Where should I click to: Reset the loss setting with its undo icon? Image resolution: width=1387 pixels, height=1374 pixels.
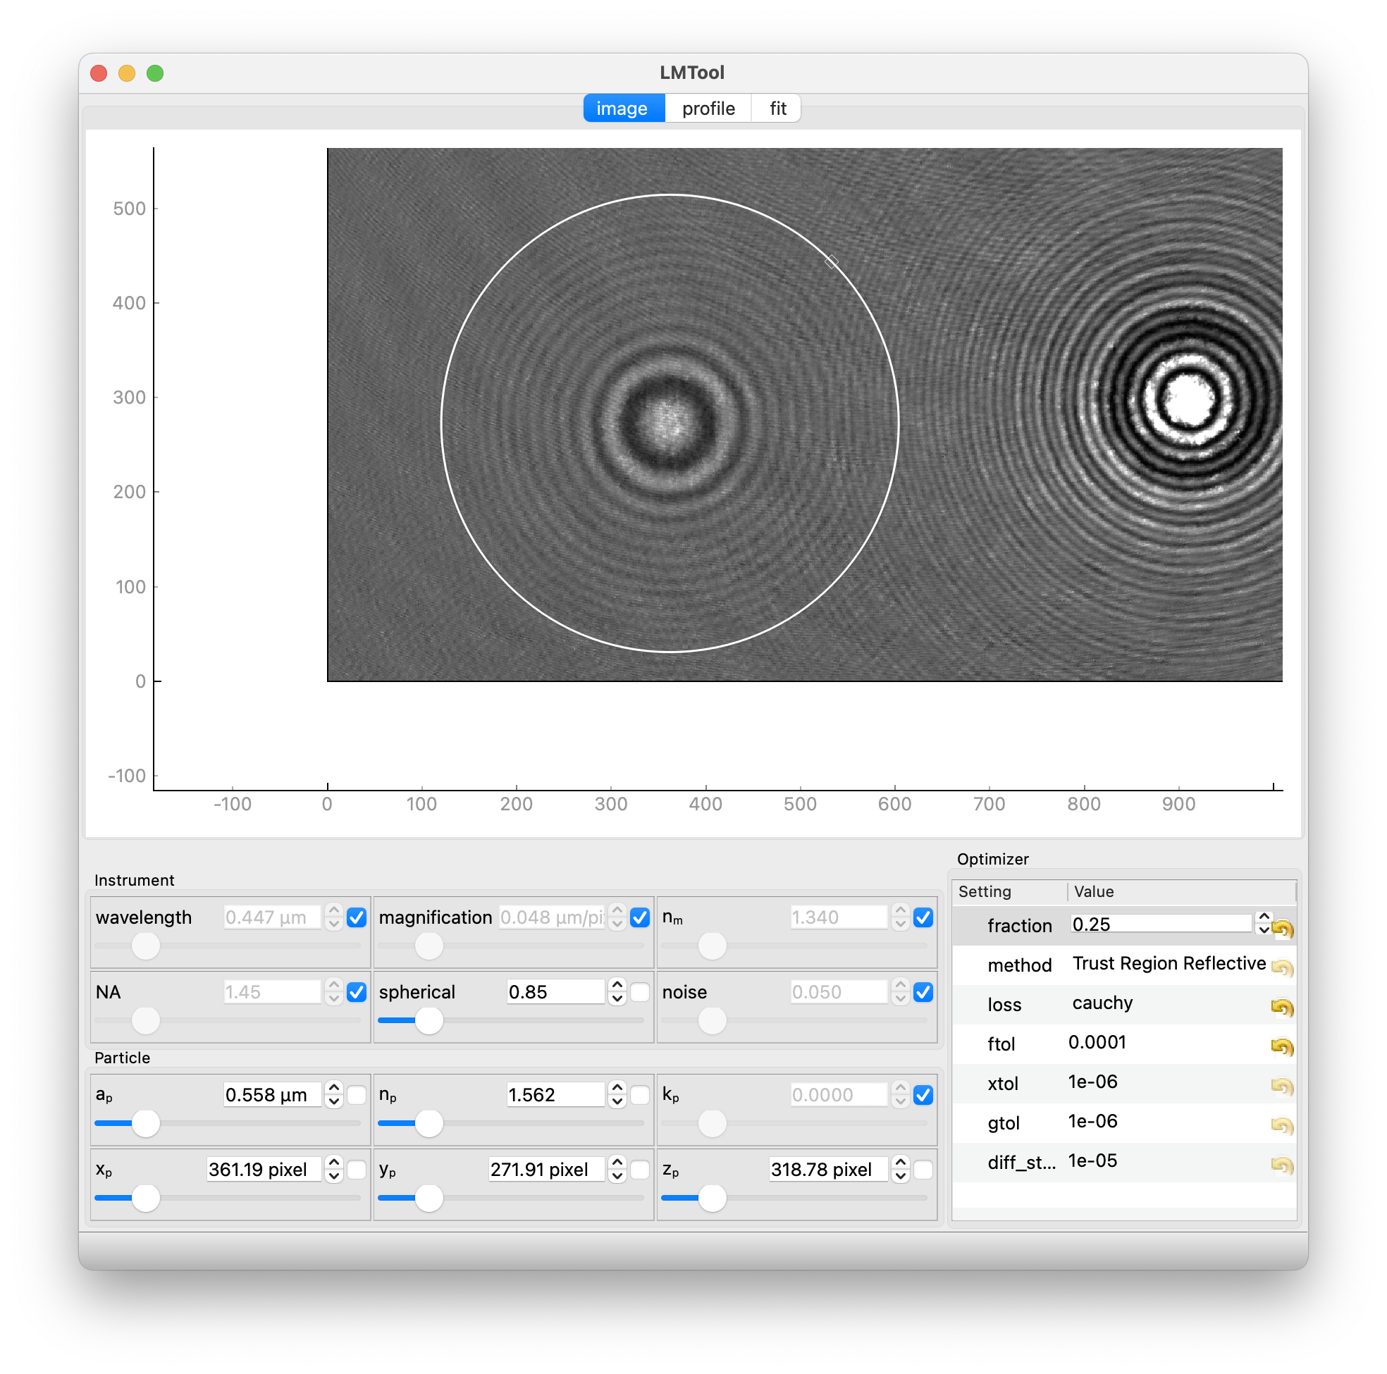(1281, 1007)
